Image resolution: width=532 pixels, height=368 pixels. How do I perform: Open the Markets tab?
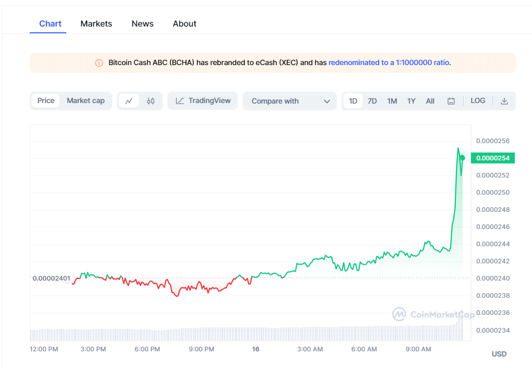click(x=96, y=24)
